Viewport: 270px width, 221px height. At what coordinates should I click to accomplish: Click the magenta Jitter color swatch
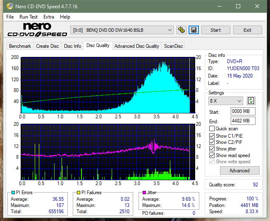(144, 193)
